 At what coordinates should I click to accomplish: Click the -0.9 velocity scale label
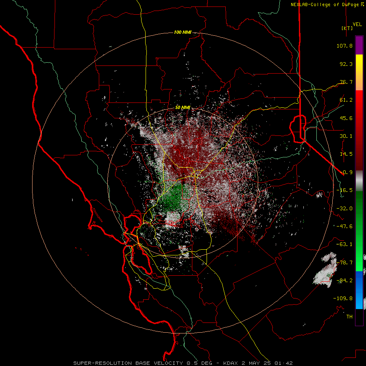(x=346, y=172)
